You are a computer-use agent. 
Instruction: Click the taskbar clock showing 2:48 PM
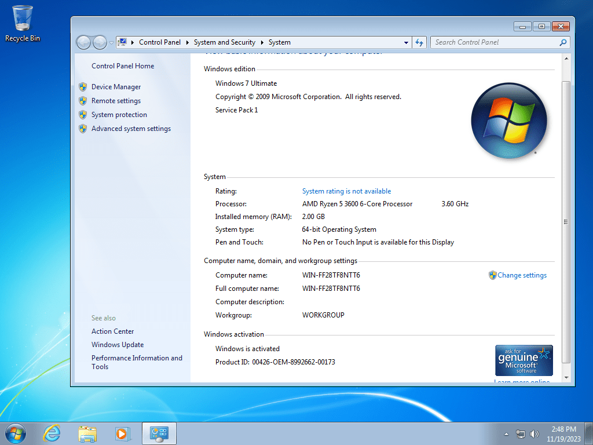(563, 434)
